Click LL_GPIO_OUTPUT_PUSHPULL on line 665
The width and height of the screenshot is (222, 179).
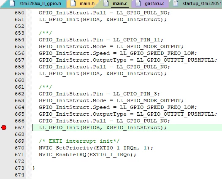[176, 114]
